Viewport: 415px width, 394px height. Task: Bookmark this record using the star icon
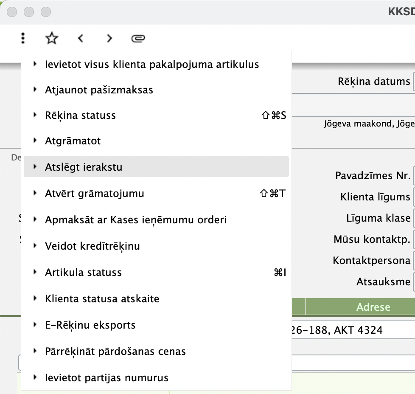tap(51, 38)
